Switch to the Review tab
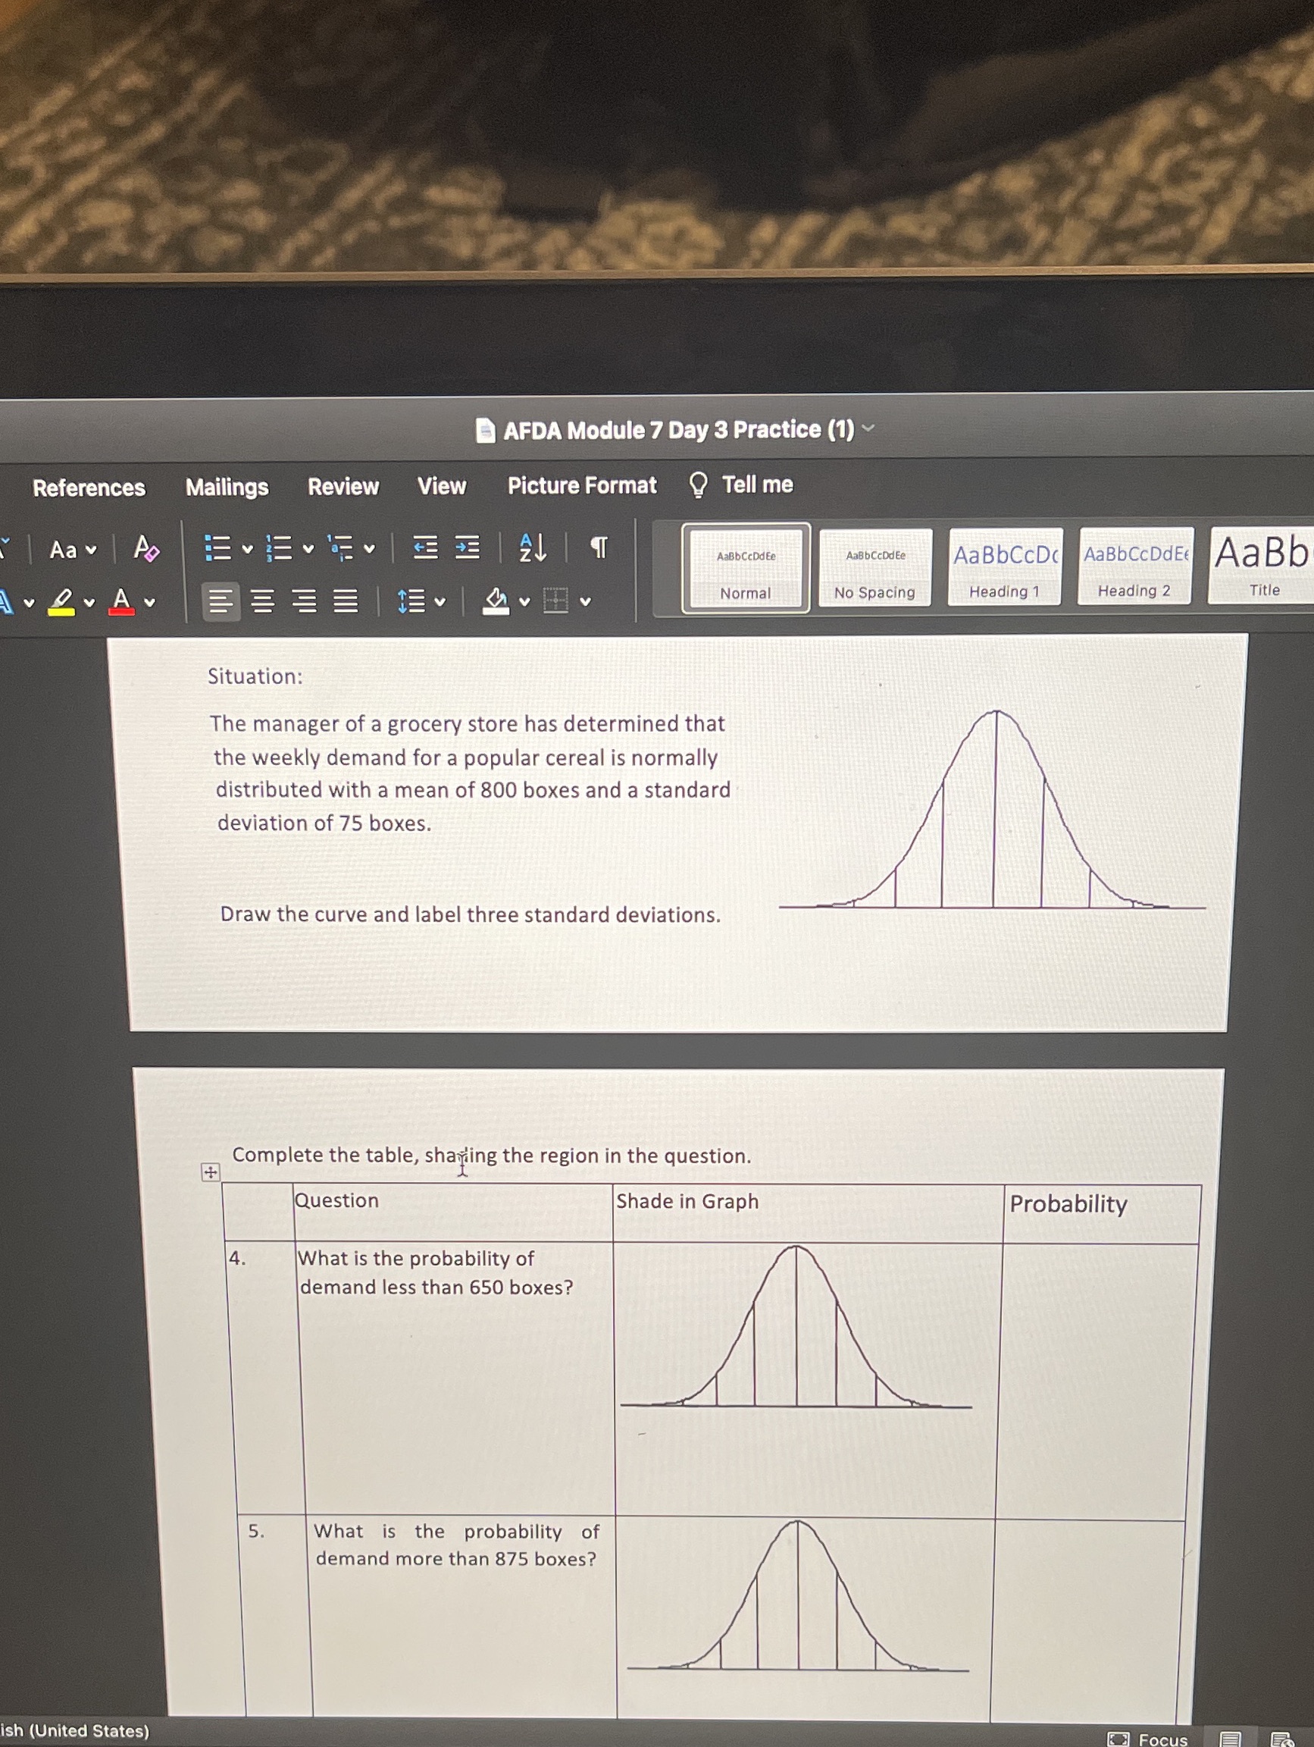Screen dimensions: 1314x1747 pos(343,487)
